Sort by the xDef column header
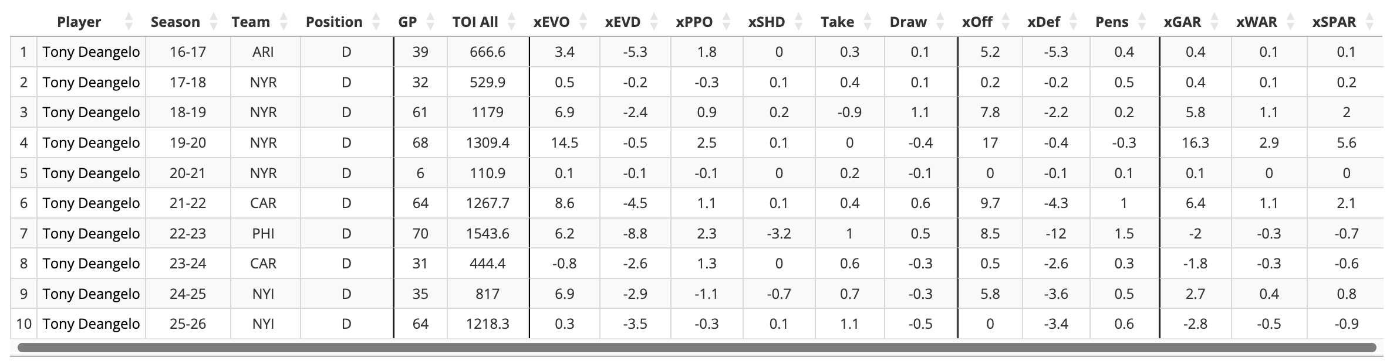The width and height of the screenshot is (1390, 361). [x=1044, y=22]
